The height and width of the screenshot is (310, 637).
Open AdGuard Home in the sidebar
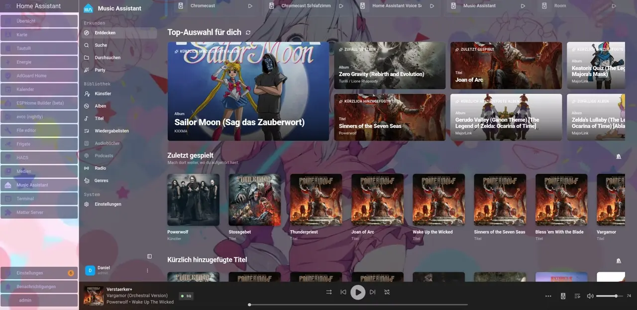point(39,76)
